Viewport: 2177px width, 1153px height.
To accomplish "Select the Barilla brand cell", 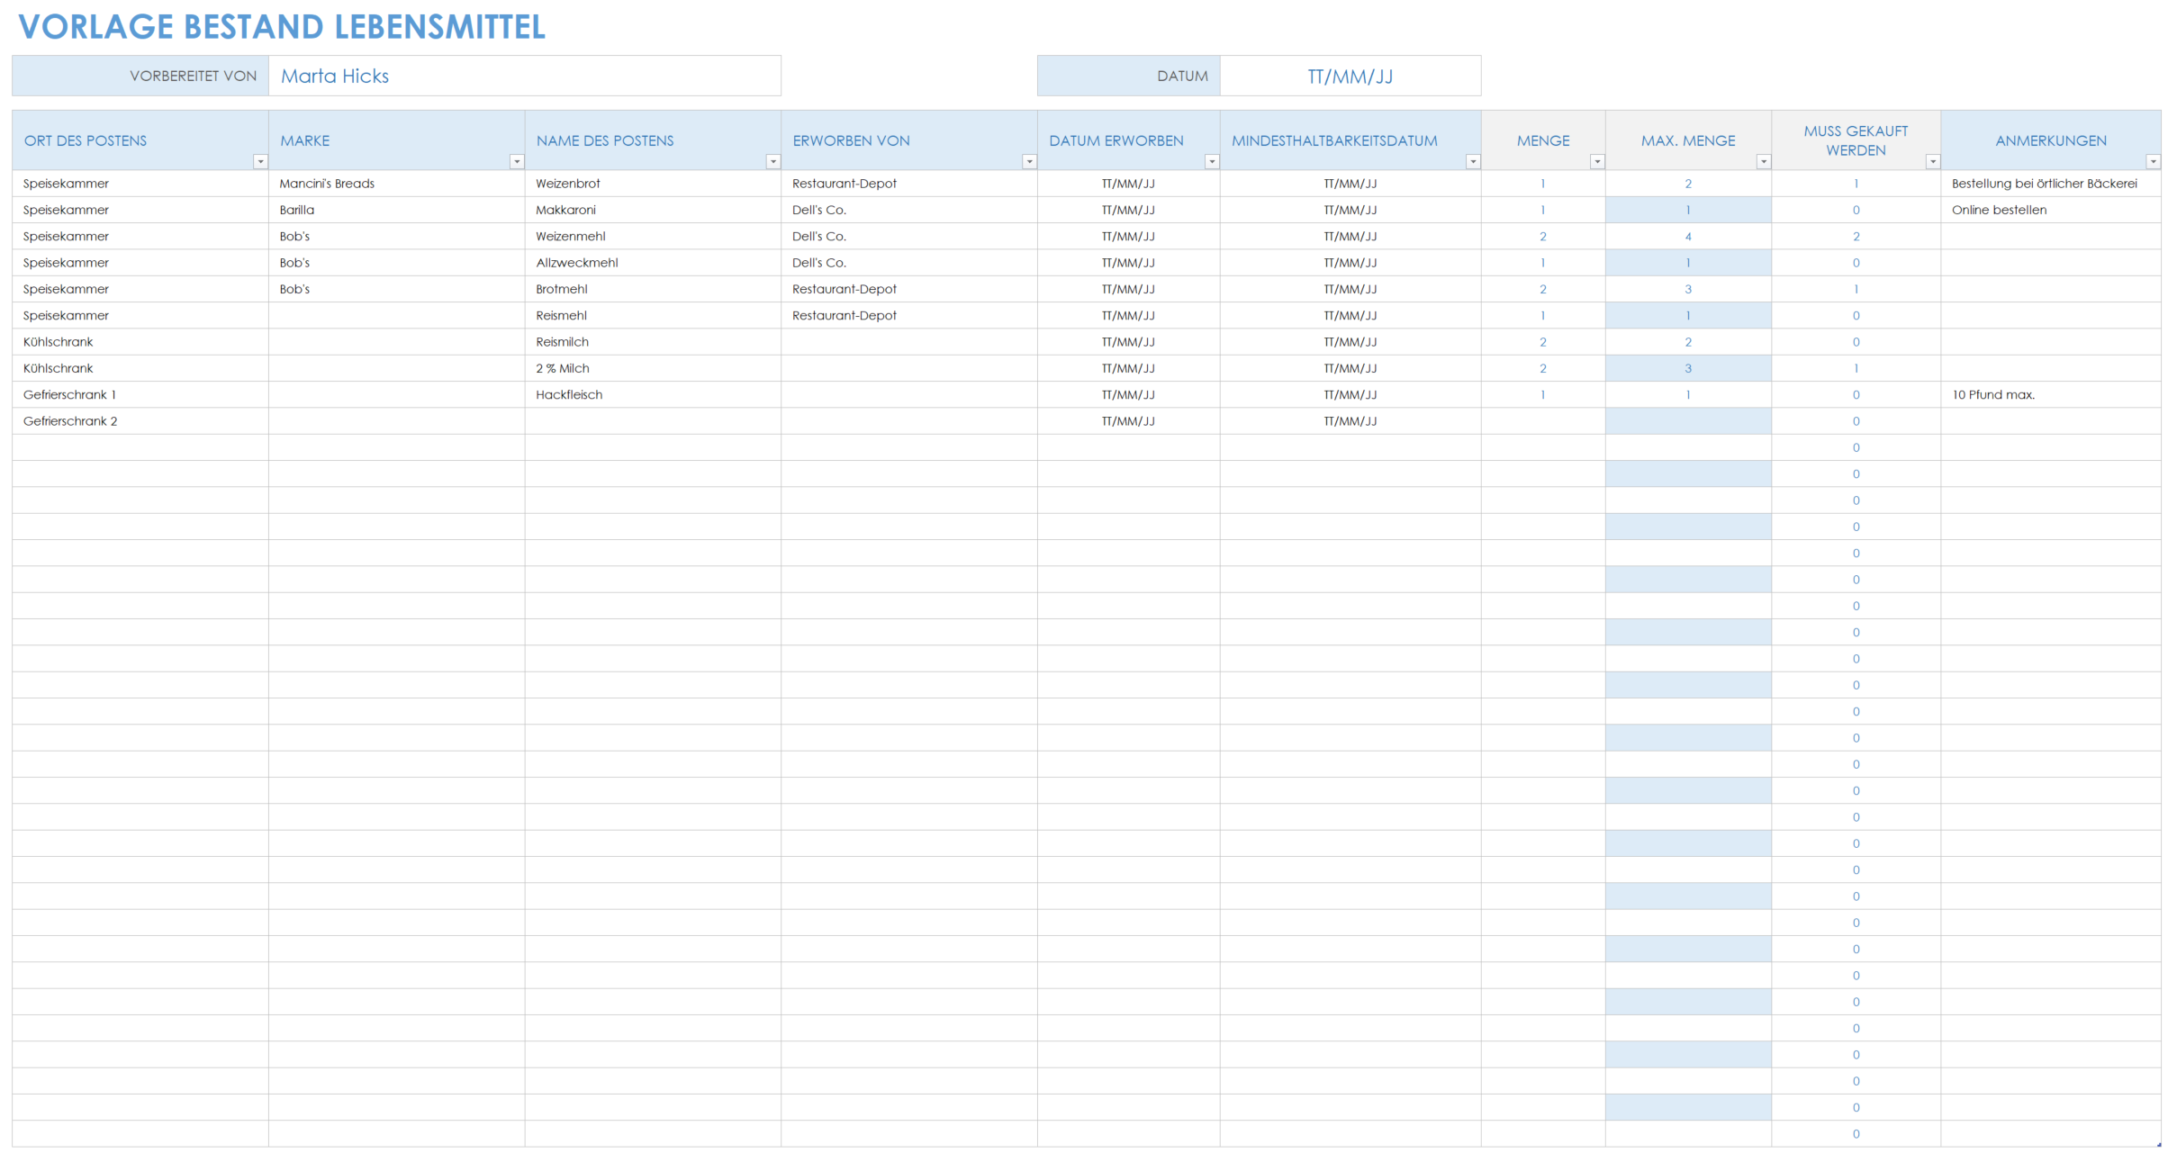I will (397, 210).
